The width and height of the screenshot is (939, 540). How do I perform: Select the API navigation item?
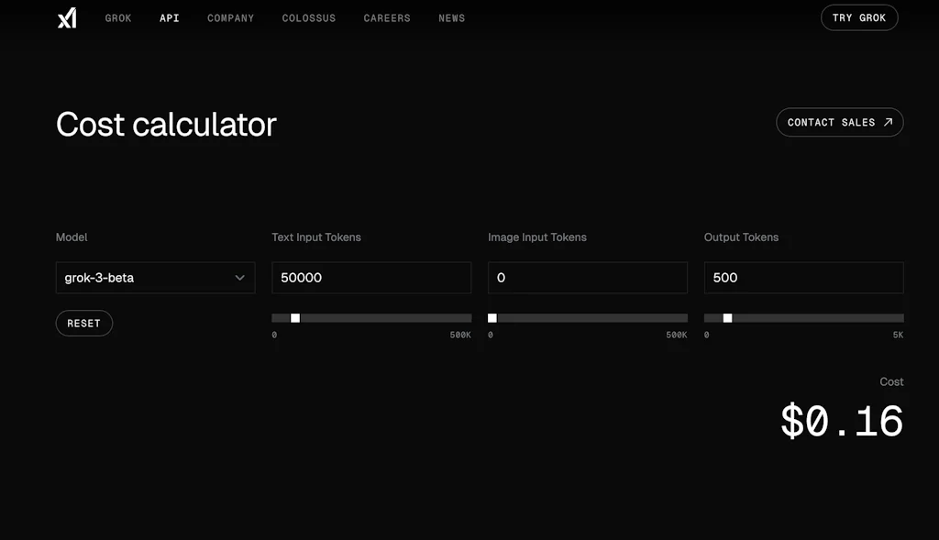(x=170, y=18)
